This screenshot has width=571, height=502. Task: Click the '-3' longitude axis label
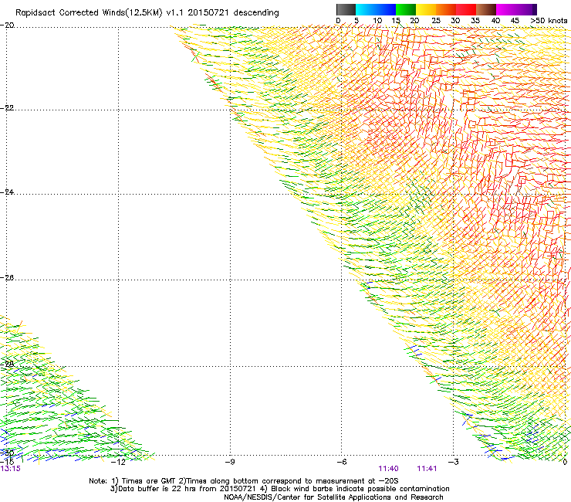[x=453, y=462]
